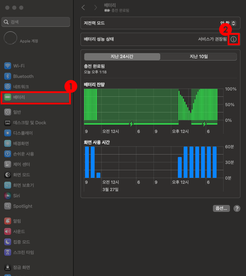
Task: Open the help question mark button
Action: 237,208
